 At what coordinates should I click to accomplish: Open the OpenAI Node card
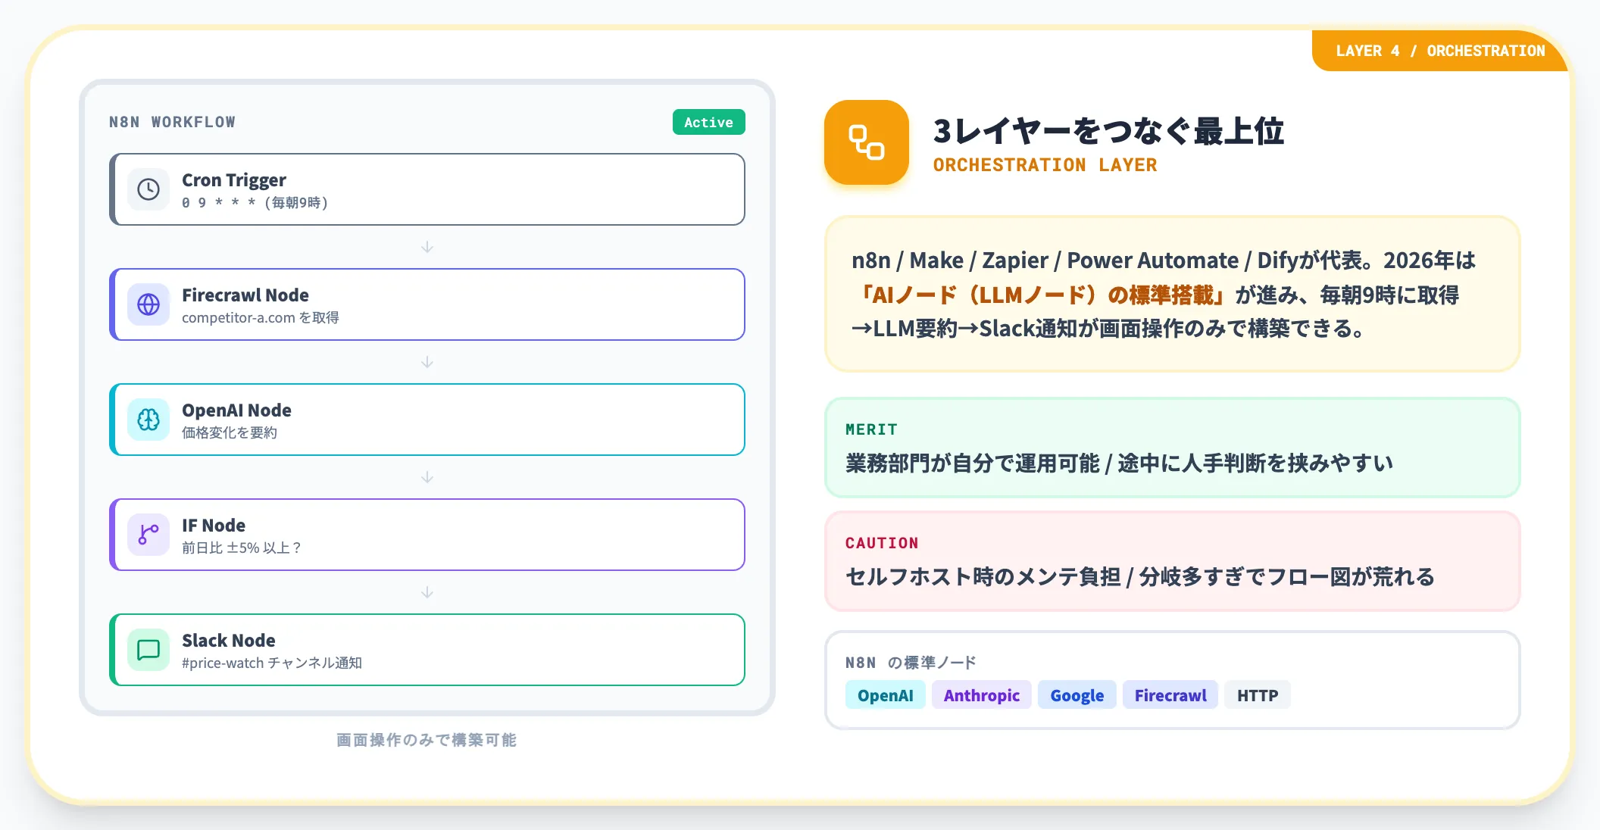427,420
